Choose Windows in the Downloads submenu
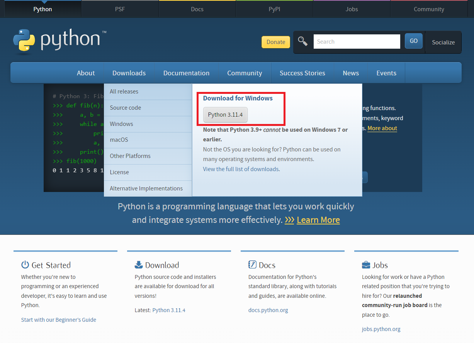The height and width of the screenshot is (343, 474). 148,124
